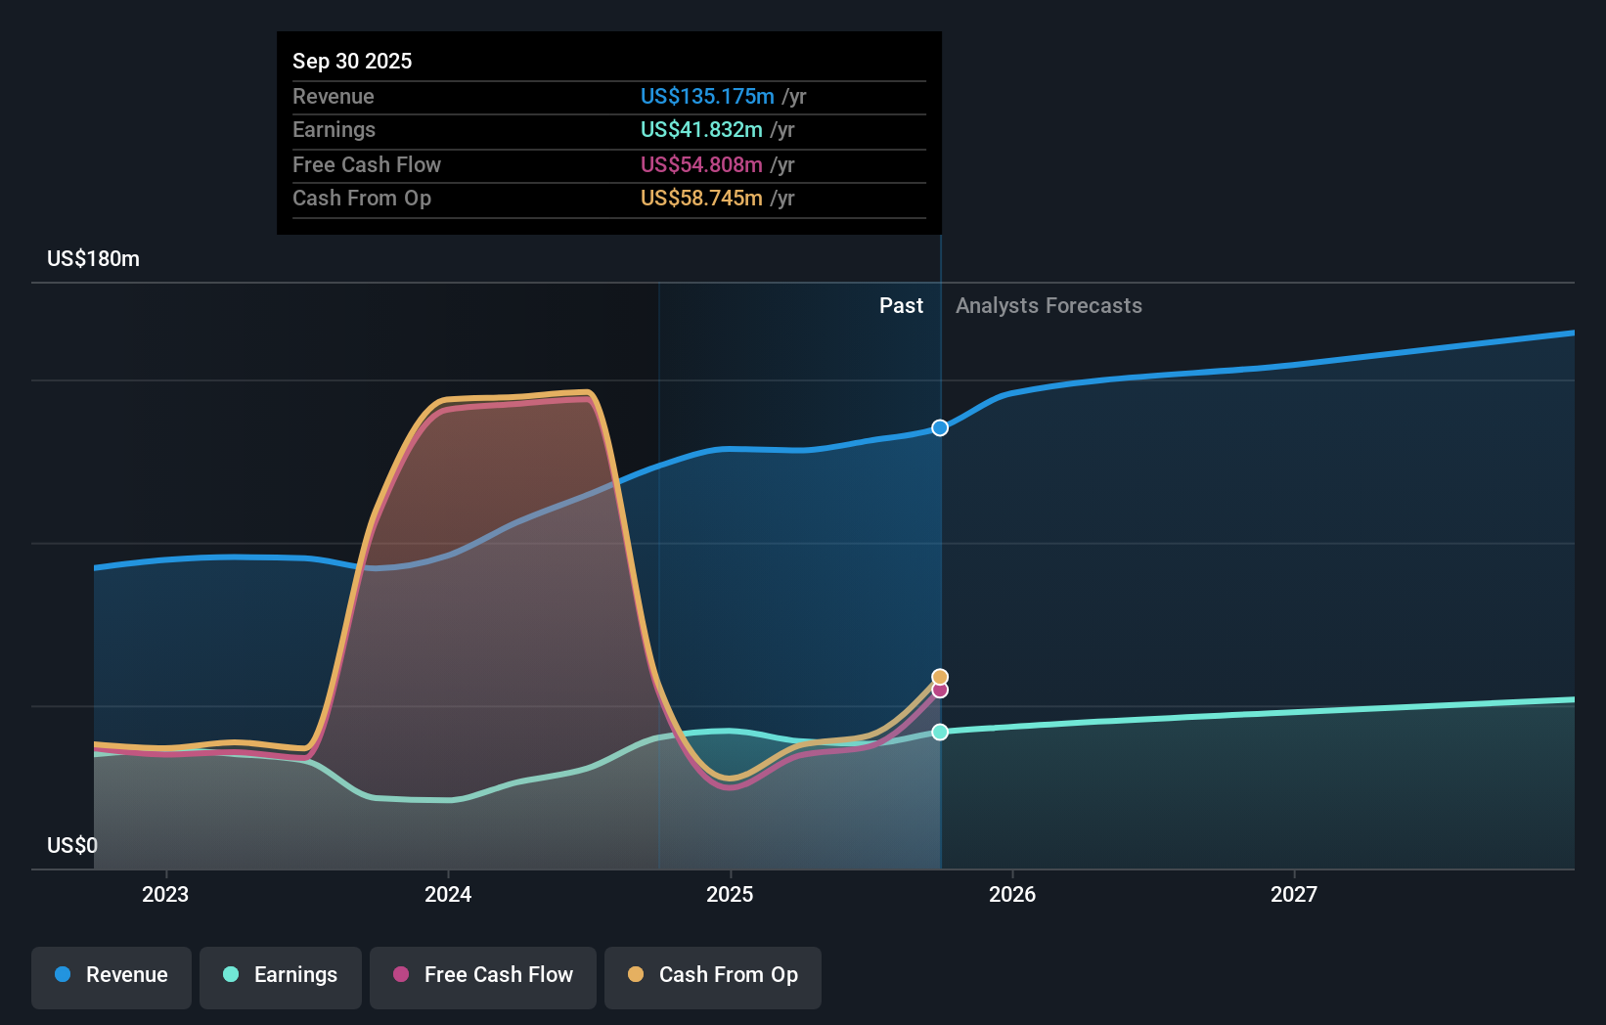Click the 2026 x-axis label
This screenshot has height=1025, width=1606.
[1012, 894]
